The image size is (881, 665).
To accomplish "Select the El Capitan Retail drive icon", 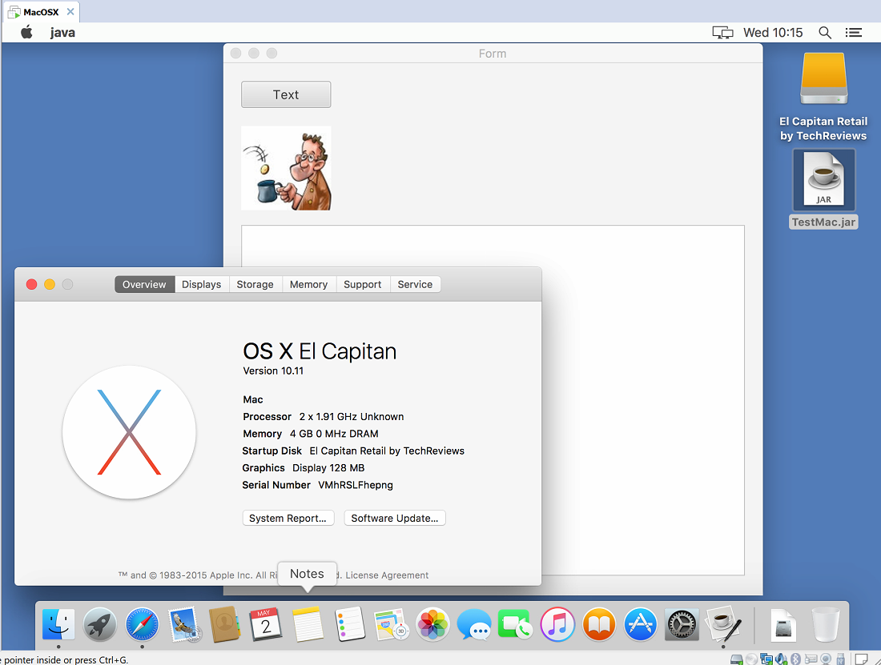I will [823, 78].
